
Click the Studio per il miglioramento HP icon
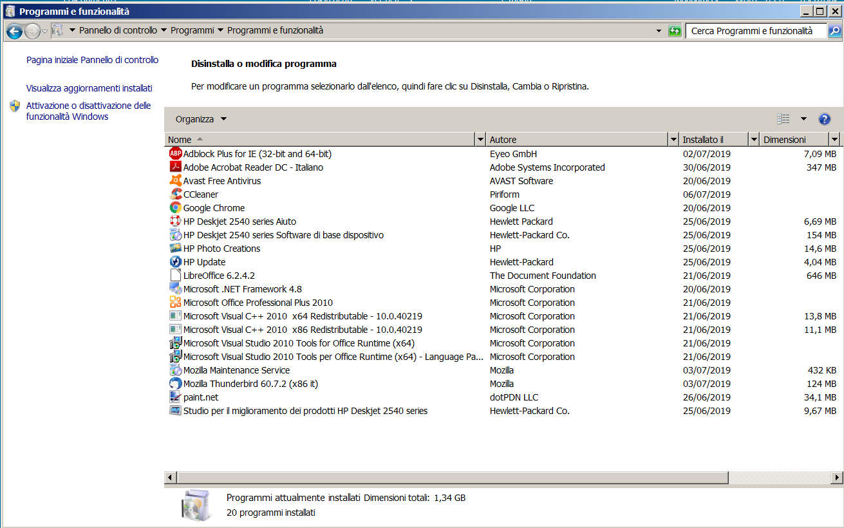point(175,411)
